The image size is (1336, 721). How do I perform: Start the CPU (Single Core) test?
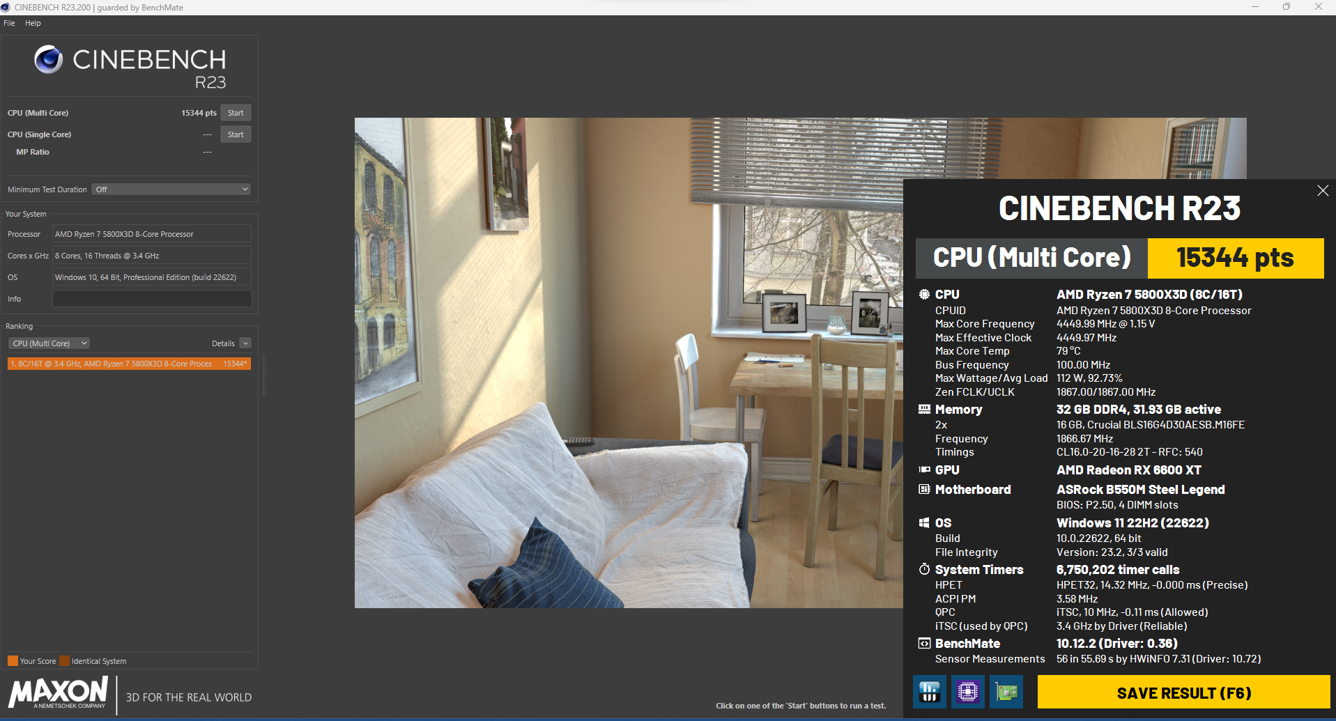coord(236,134)
